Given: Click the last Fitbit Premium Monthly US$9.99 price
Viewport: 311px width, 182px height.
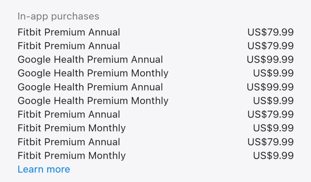Looking at the screenshot, I should [273, 155].
